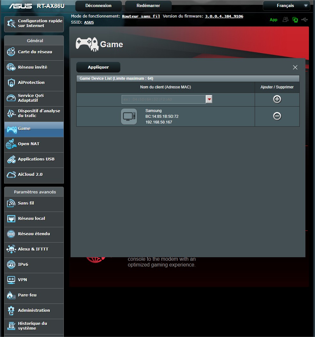Viewport: 315px width, 337px height.
Task: Remove the Samsung device with minus icon
Action: [x=277, y=116]
